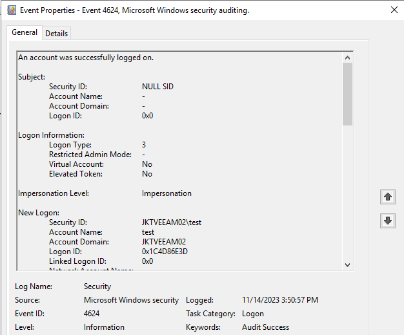The height and width of the screenshot is (335, 404).
Task: Click the JKTVEEAM02\test security ID
Action: coord(172,222)
